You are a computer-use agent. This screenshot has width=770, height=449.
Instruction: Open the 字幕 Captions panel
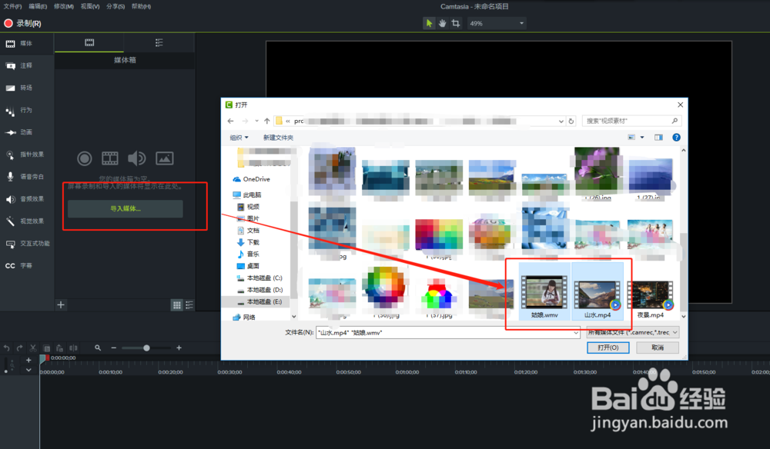[20, 266]
